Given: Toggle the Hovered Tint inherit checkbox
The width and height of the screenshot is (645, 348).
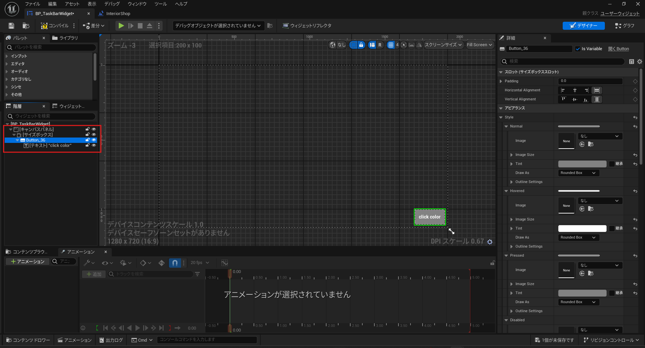Looking at the screenshot, I should [612, 229].
